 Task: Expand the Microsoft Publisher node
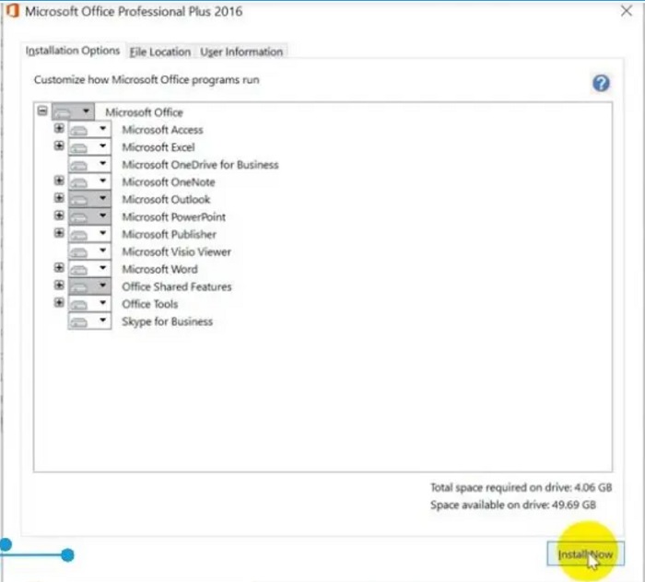click(59, 233)
